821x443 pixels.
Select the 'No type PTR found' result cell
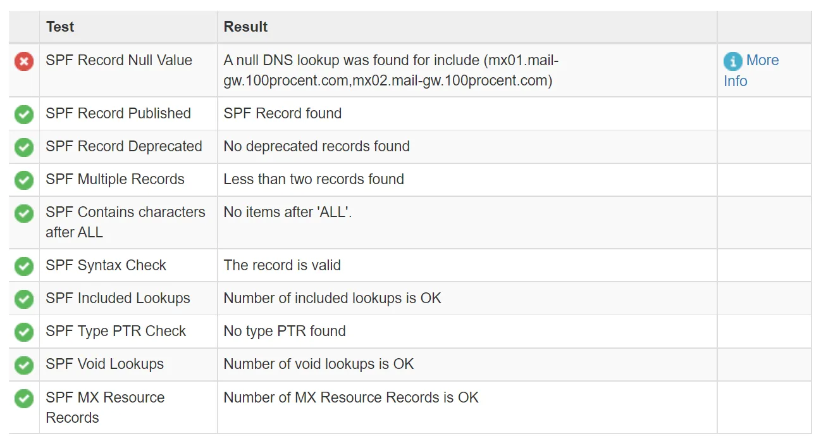pos(285,331)
